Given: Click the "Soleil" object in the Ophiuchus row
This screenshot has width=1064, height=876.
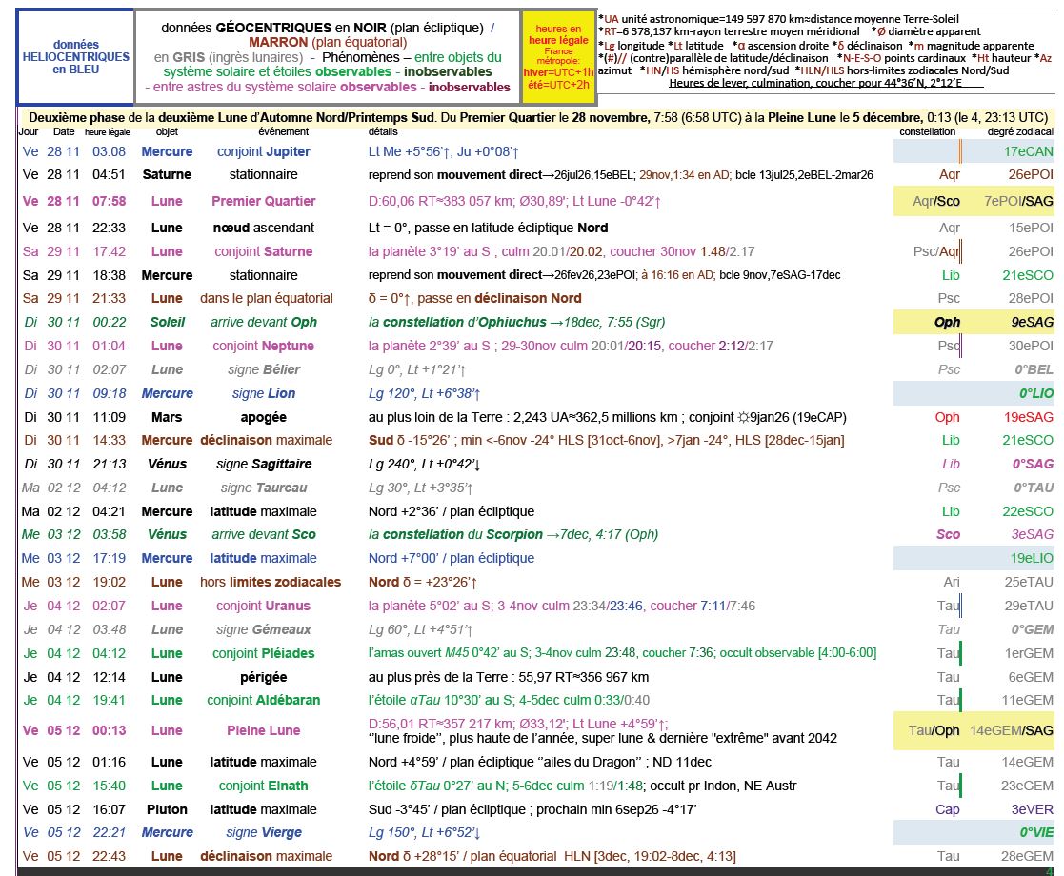Looking at the screenshot, I should 167,322.
